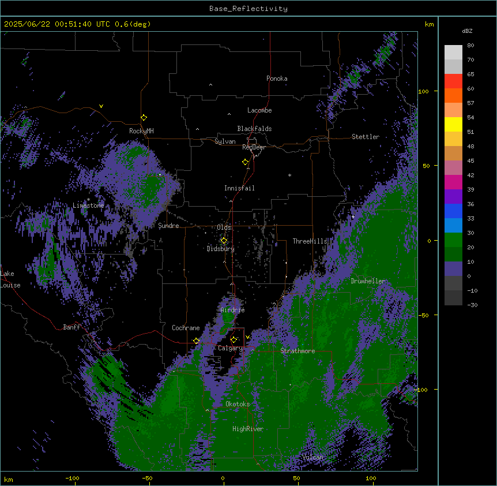The width and height of the screenshot is (497, 486).
Task: Pick the deep purple swatch in the dBZ legend
Action: pos(453,196)
